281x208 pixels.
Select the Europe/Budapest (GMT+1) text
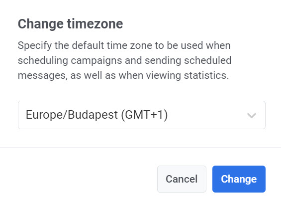click(97, 115)
